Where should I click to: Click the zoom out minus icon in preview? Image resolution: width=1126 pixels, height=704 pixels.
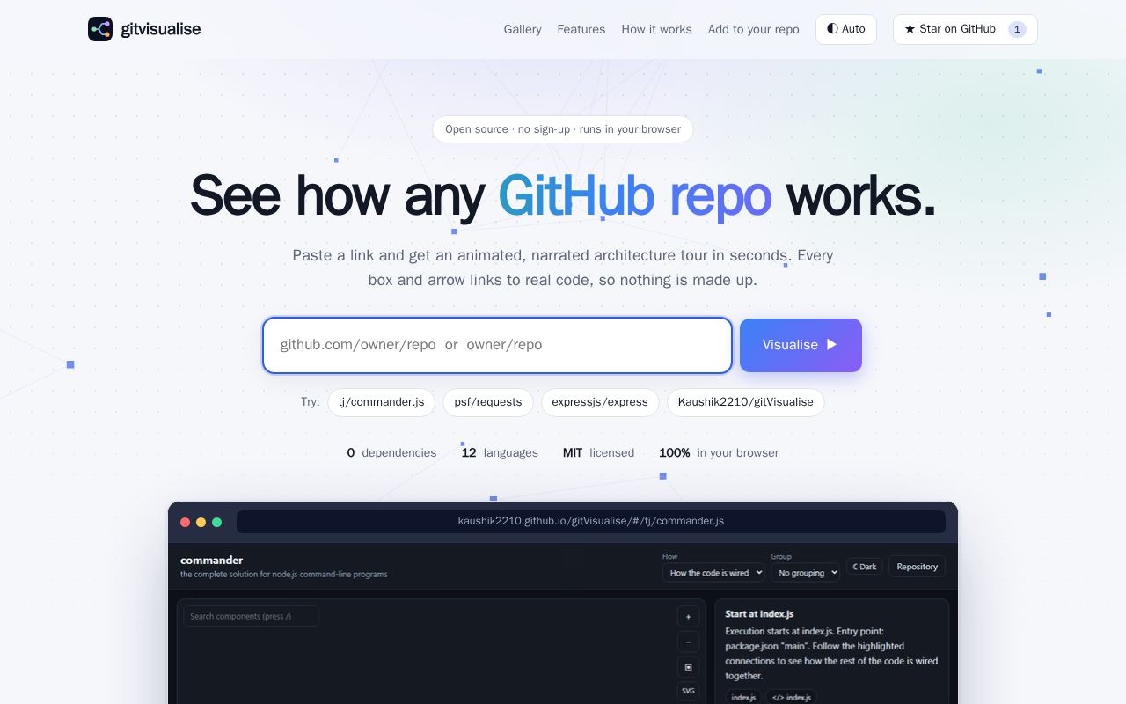[688, 642]
